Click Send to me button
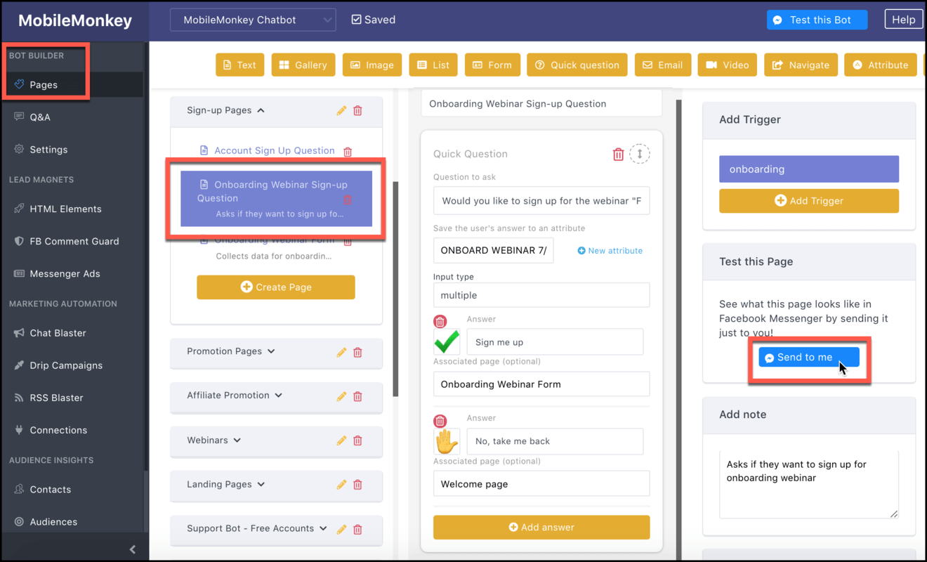The image size is (927, 562). pyautogui.click(x=808, y=358)
